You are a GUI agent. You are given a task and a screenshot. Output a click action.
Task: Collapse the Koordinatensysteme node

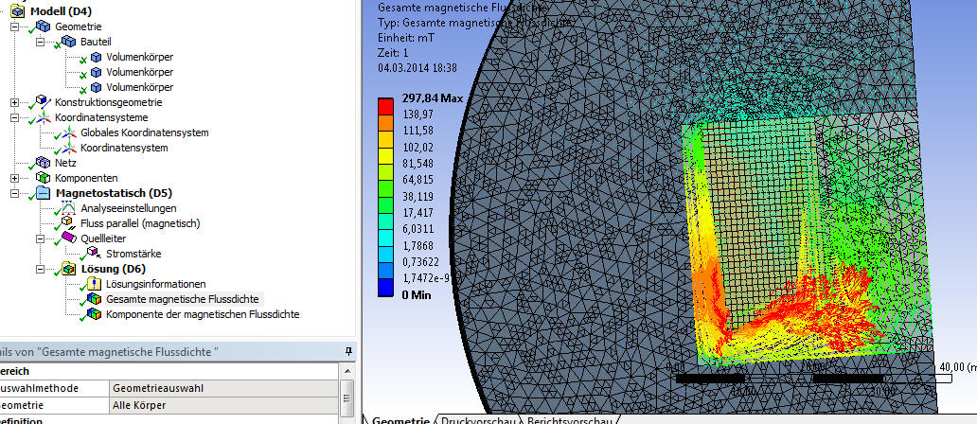(x=15, y=117)
